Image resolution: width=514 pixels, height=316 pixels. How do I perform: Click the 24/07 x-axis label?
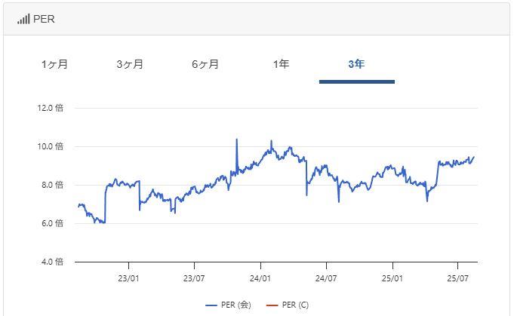pos(326,278)
